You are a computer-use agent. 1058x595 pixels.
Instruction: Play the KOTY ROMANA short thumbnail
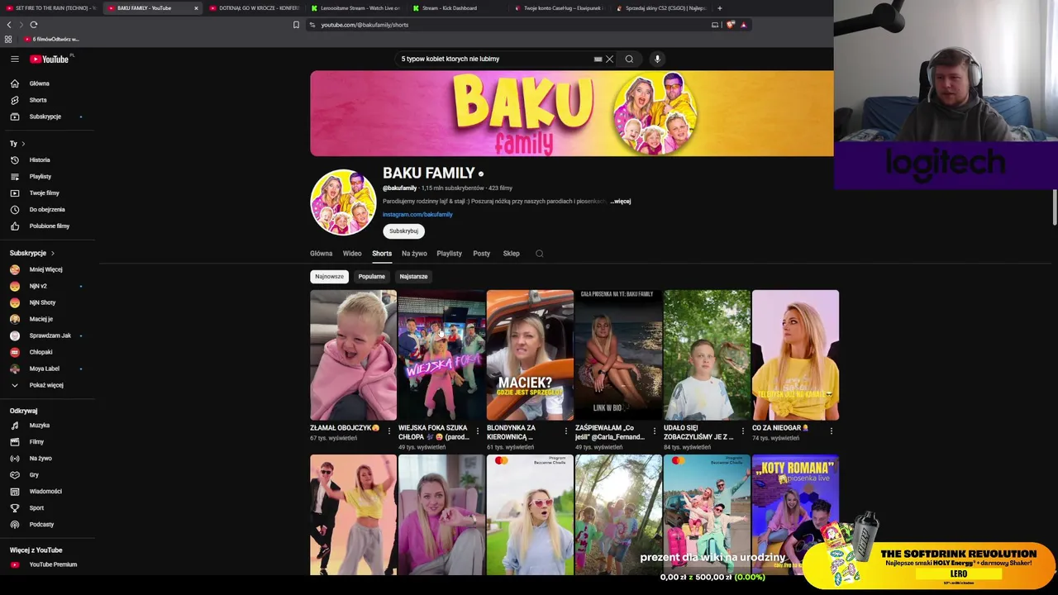point(795,514)
